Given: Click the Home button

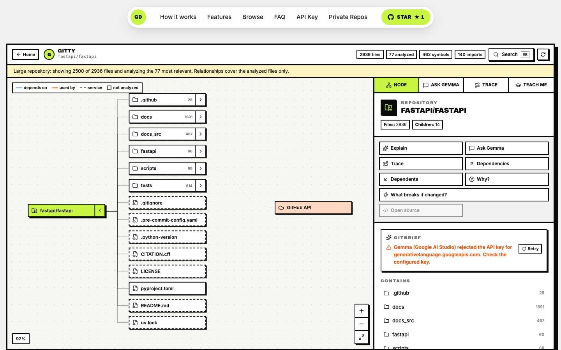Looking at the screenshot, I should click(x=26, y=54).
